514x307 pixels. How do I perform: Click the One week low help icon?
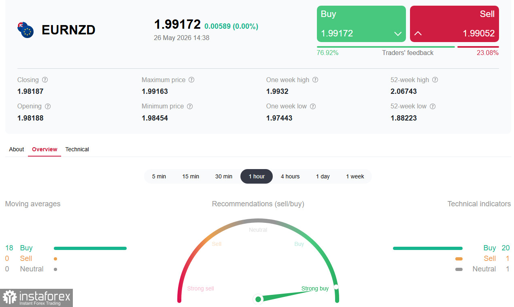313,106
